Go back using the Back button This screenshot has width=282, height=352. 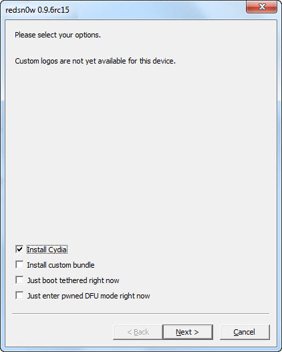coord(138,332)
